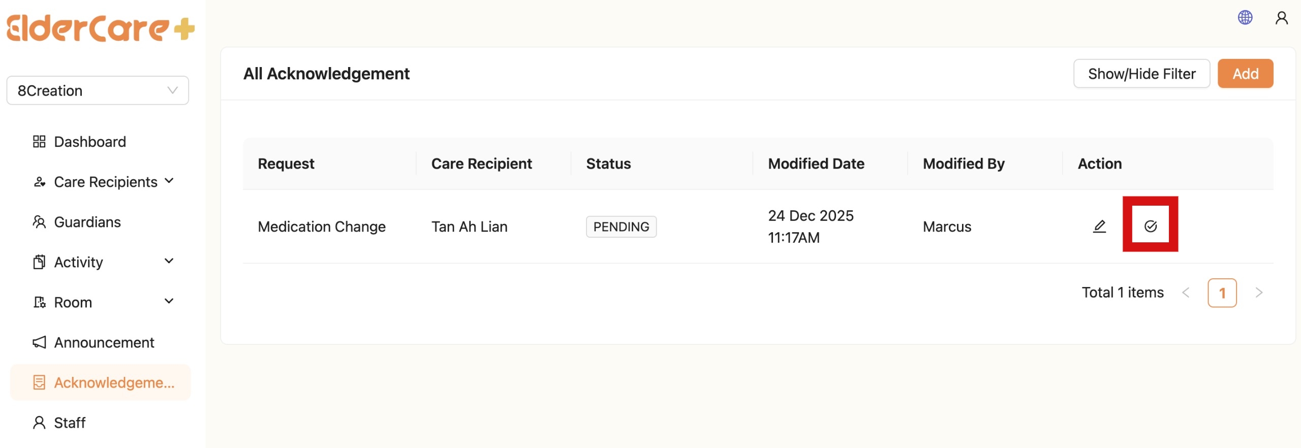The height and width of the screenshot is (448, 1301).
Task: Click the Show/Hide Filter button
Action: click(x=1141, y=74)
